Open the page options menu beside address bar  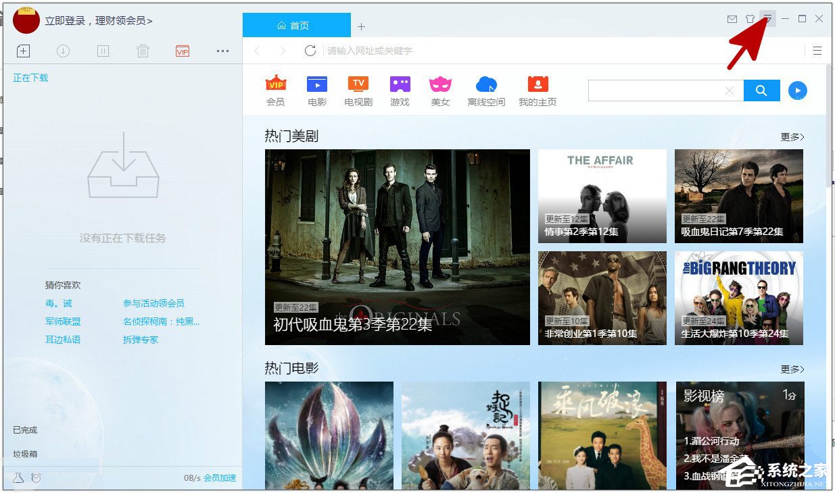point(817,51)
